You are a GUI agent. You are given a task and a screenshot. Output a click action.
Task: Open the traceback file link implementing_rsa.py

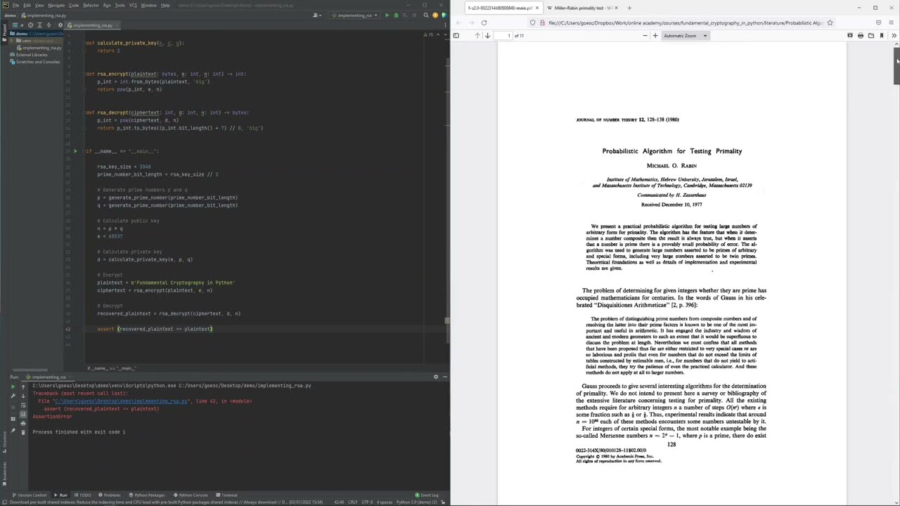click(x=122, y=401)
